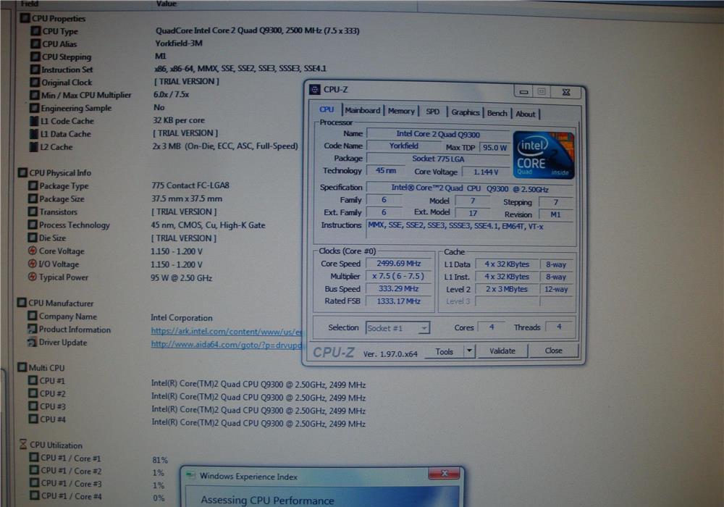Switch to the CPU tab in CPU-Z

pos(327,110)
